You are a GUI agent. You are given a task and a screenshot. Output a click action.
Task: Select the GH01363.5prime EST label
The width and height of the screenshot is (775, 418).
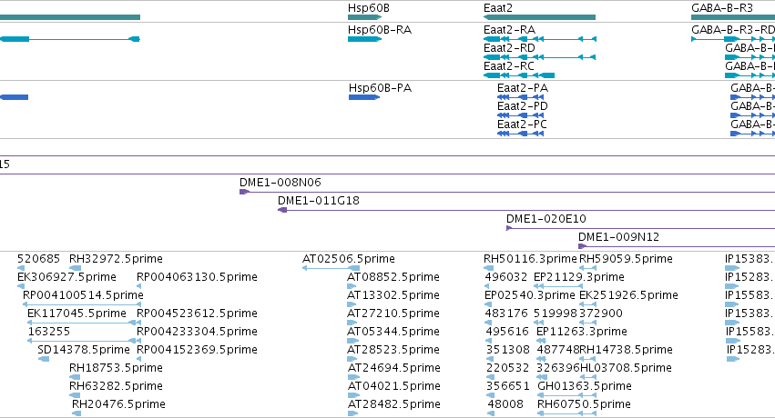pos(585,386)
